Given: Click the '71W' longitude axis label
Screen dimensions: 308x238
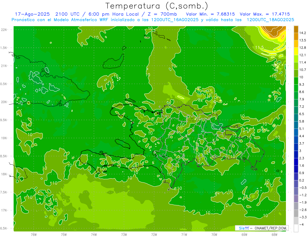Looking at the screenshot, I should pos(184,235).
